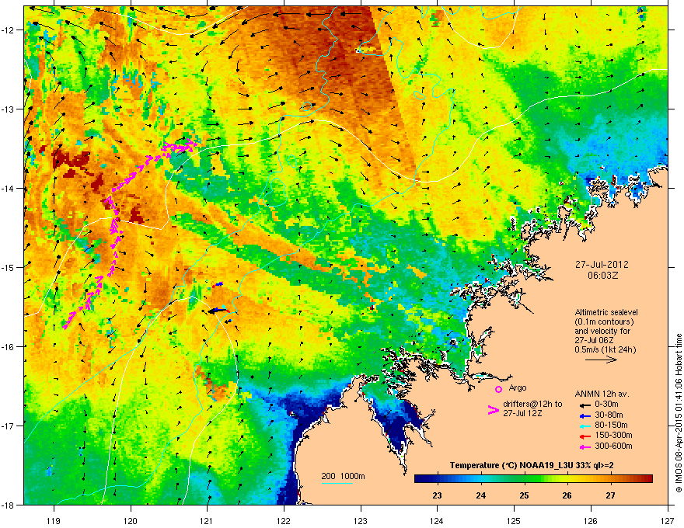Click the 125 longitude axis label

514,520
